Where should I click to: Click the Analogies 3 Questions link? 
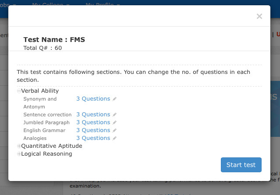(93, 138)
